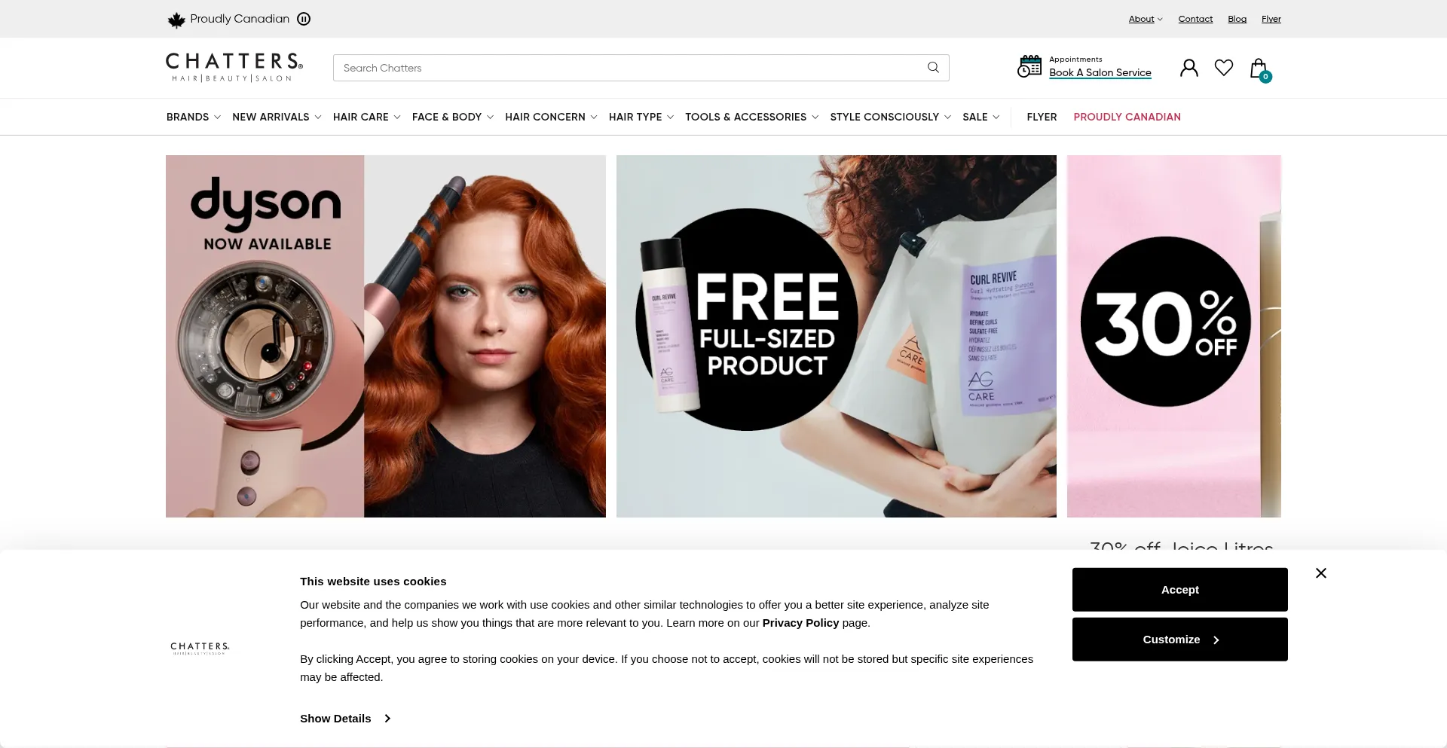
Task: Expand Show Details for cookies
Action: coord(344,719)
